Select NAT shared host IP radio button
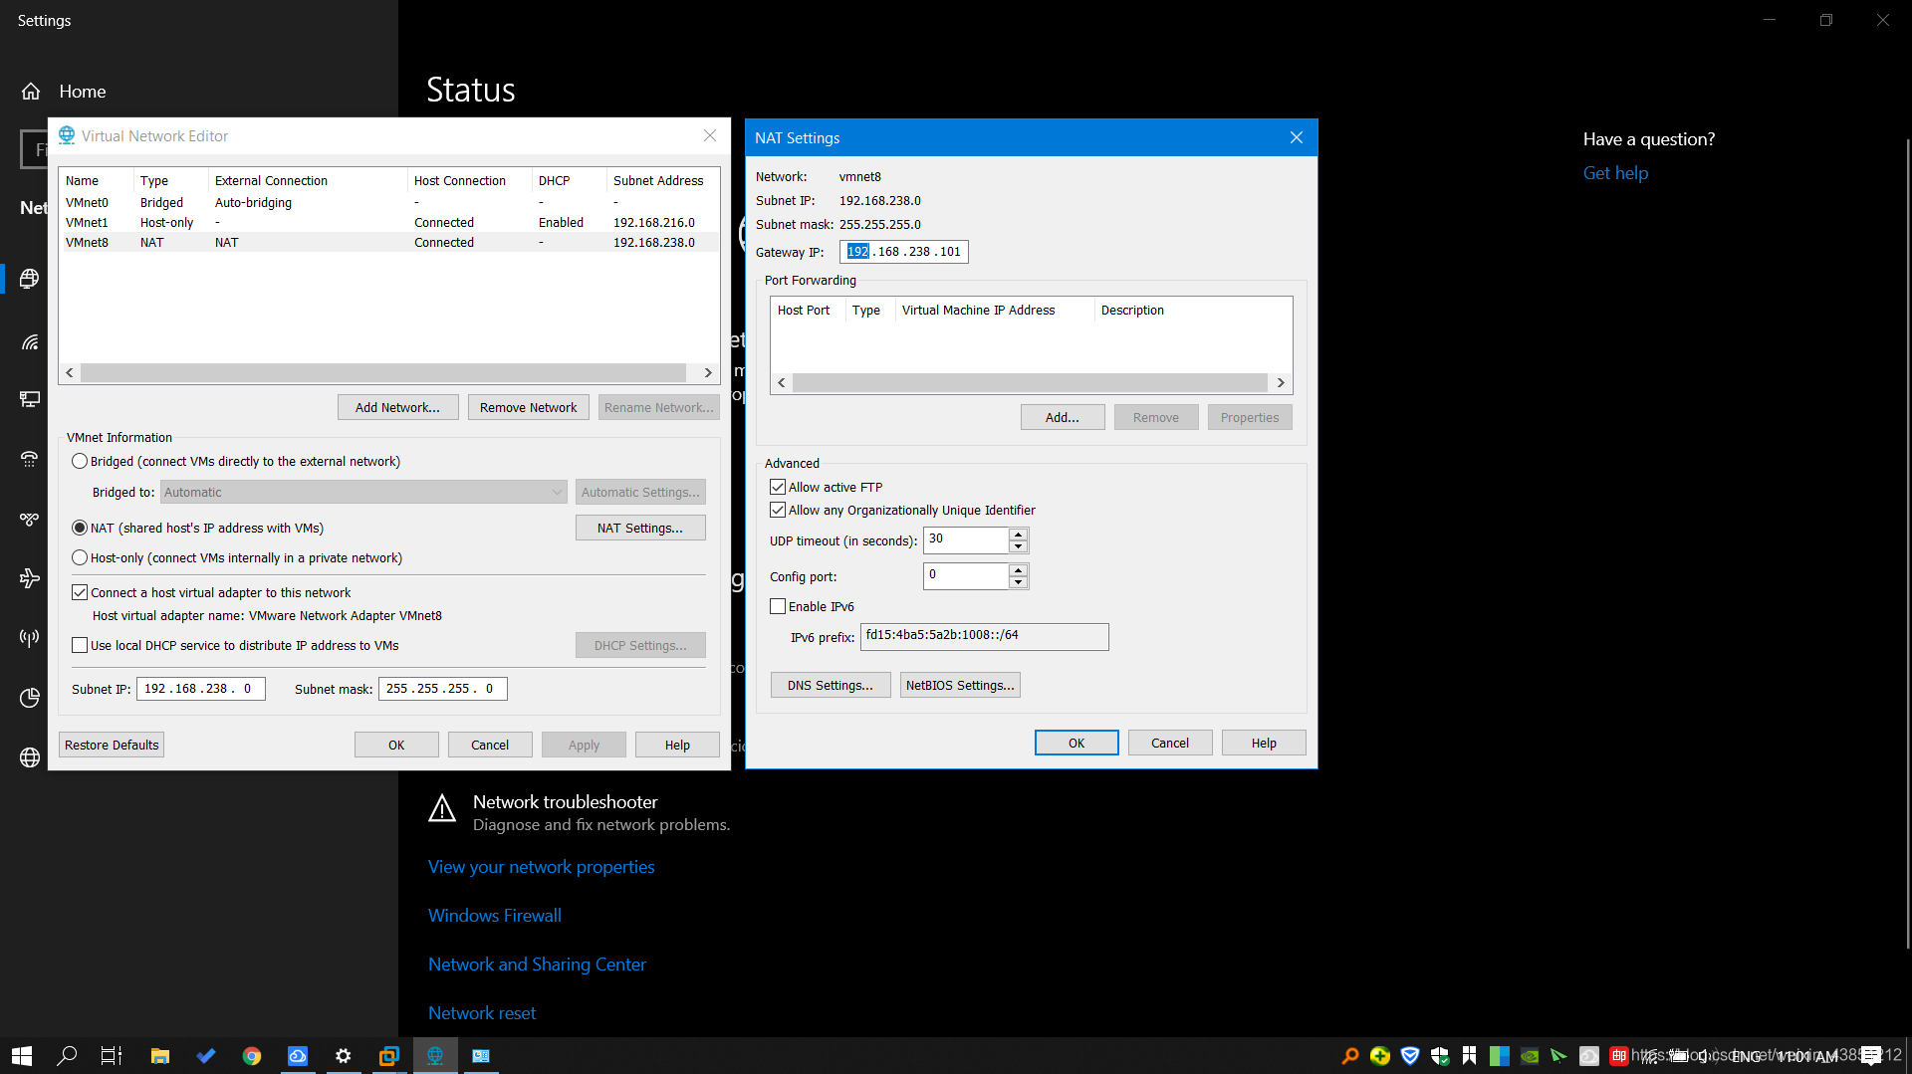 point(80,529)
